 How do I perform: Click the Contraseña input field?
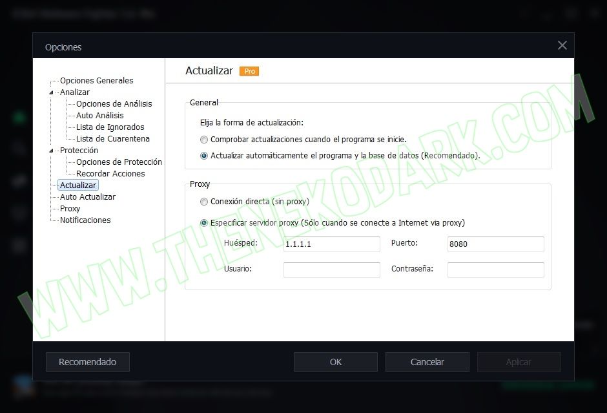coord(495,270)
